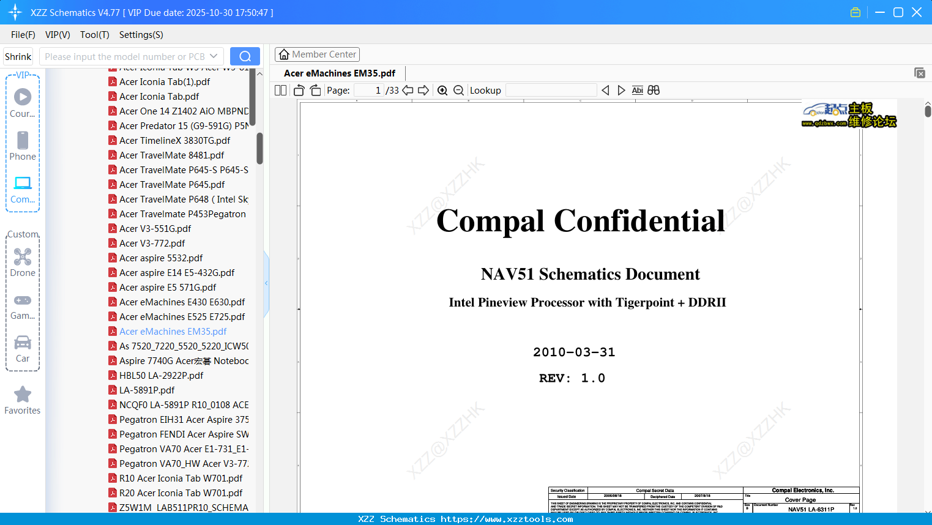This screenshot has height=525, width=932.
Task: Close the document tab panel icon
Action: click(920, 73)
